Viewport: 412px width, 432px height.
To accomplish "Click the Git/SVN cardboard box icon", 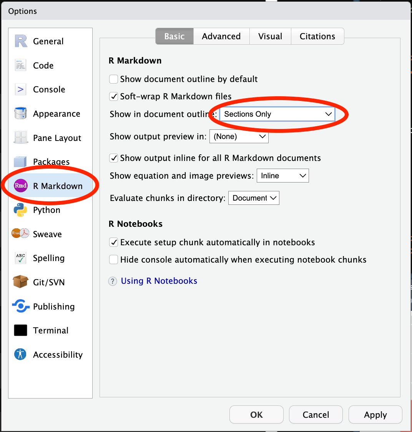I will click(x=21, y=282).
